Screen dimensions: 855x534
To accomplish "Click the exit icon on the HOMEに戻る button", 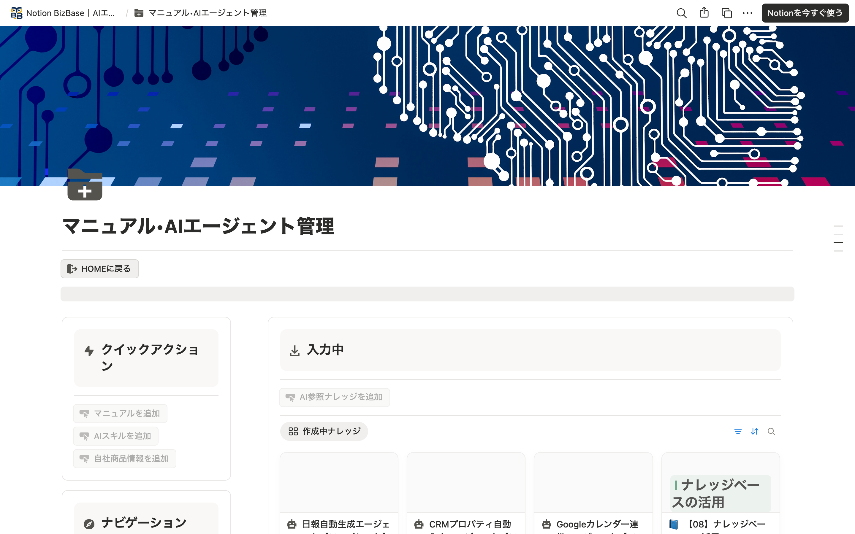I will 72,269.
